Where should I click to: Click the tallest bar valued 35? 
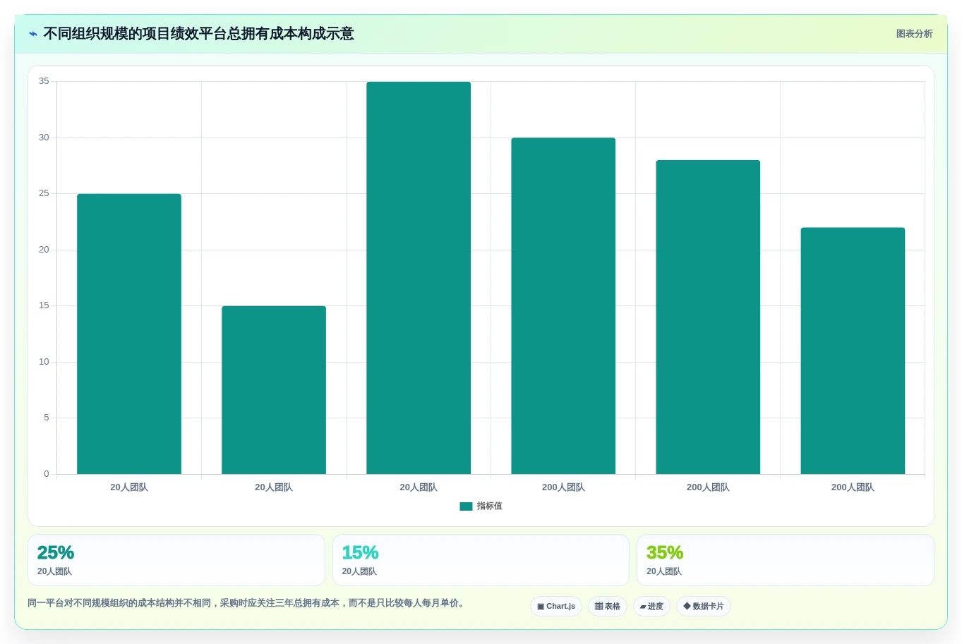(419, 278)
